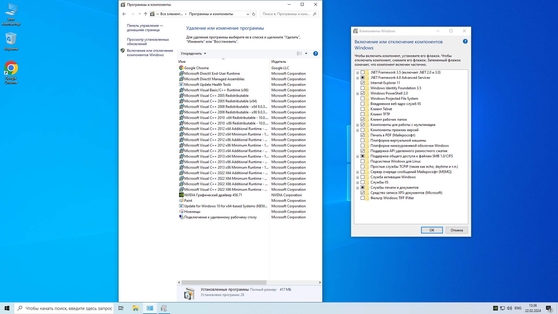Select NVIDIA Графический драйвер 456.71 entry
The image size is (558, 314).
pos(213,195)
